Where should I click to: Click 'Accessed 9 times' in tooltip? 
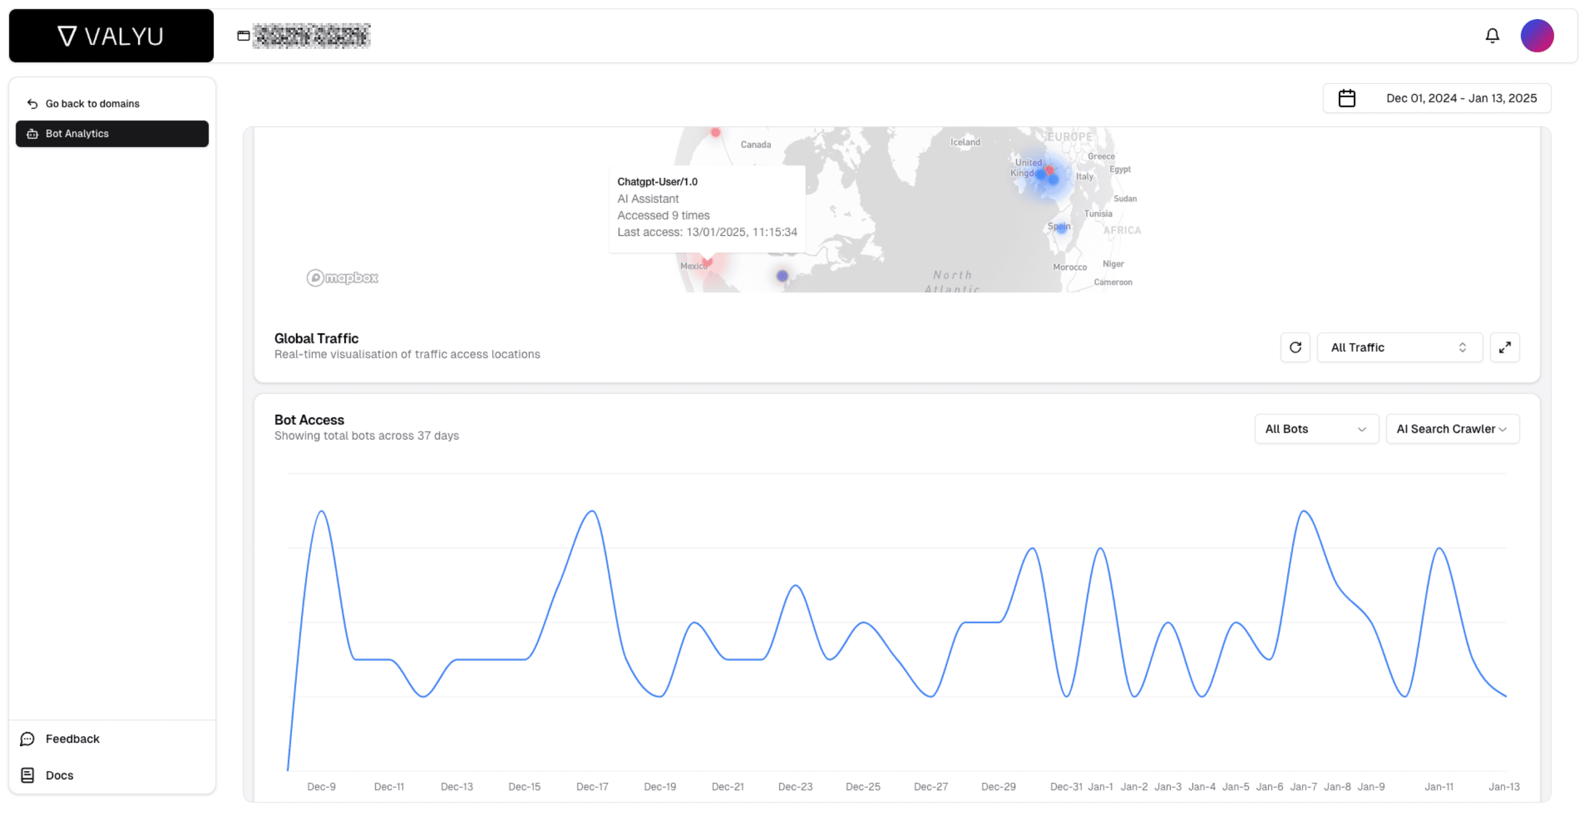[x=663, y=215]
